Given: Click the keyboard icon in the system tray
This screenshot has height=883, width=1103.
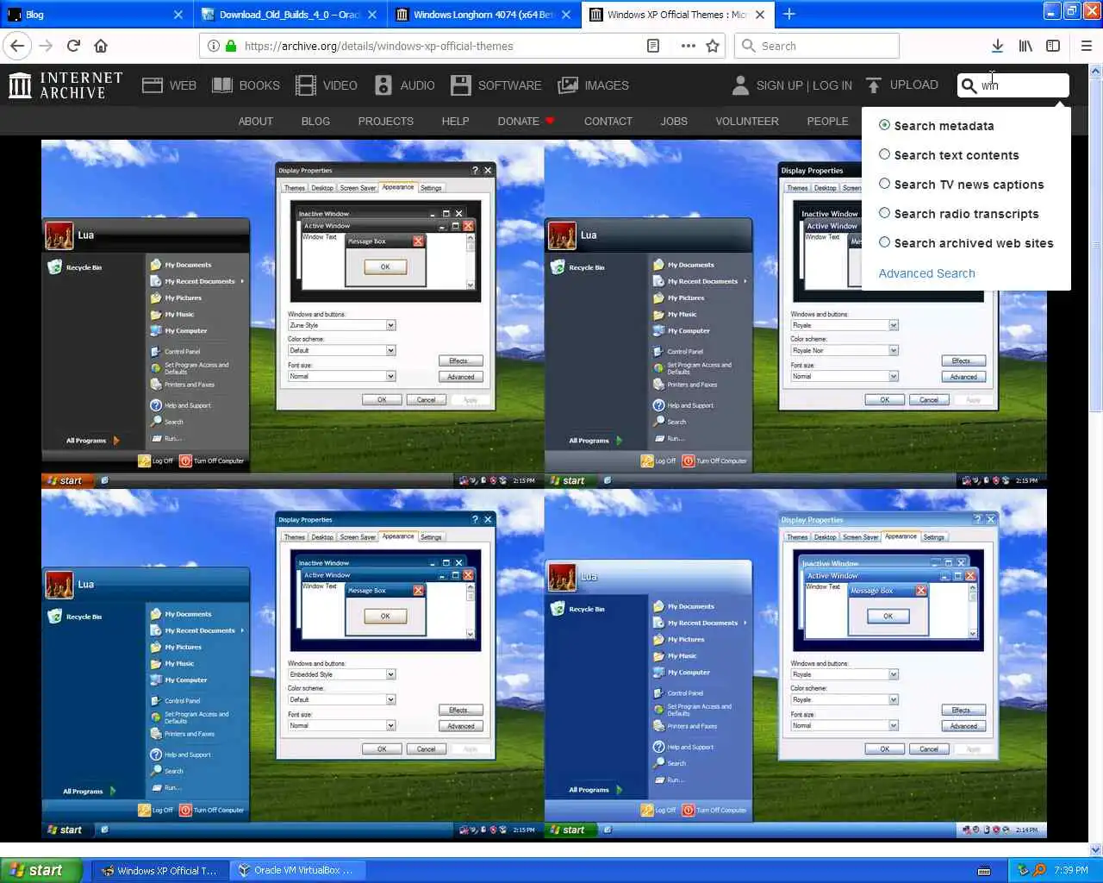Looking at the screenshot, I should point(984,871).
